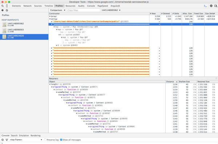Sort by the Constructor column header

pyautogui.click(x=99, y=13)
